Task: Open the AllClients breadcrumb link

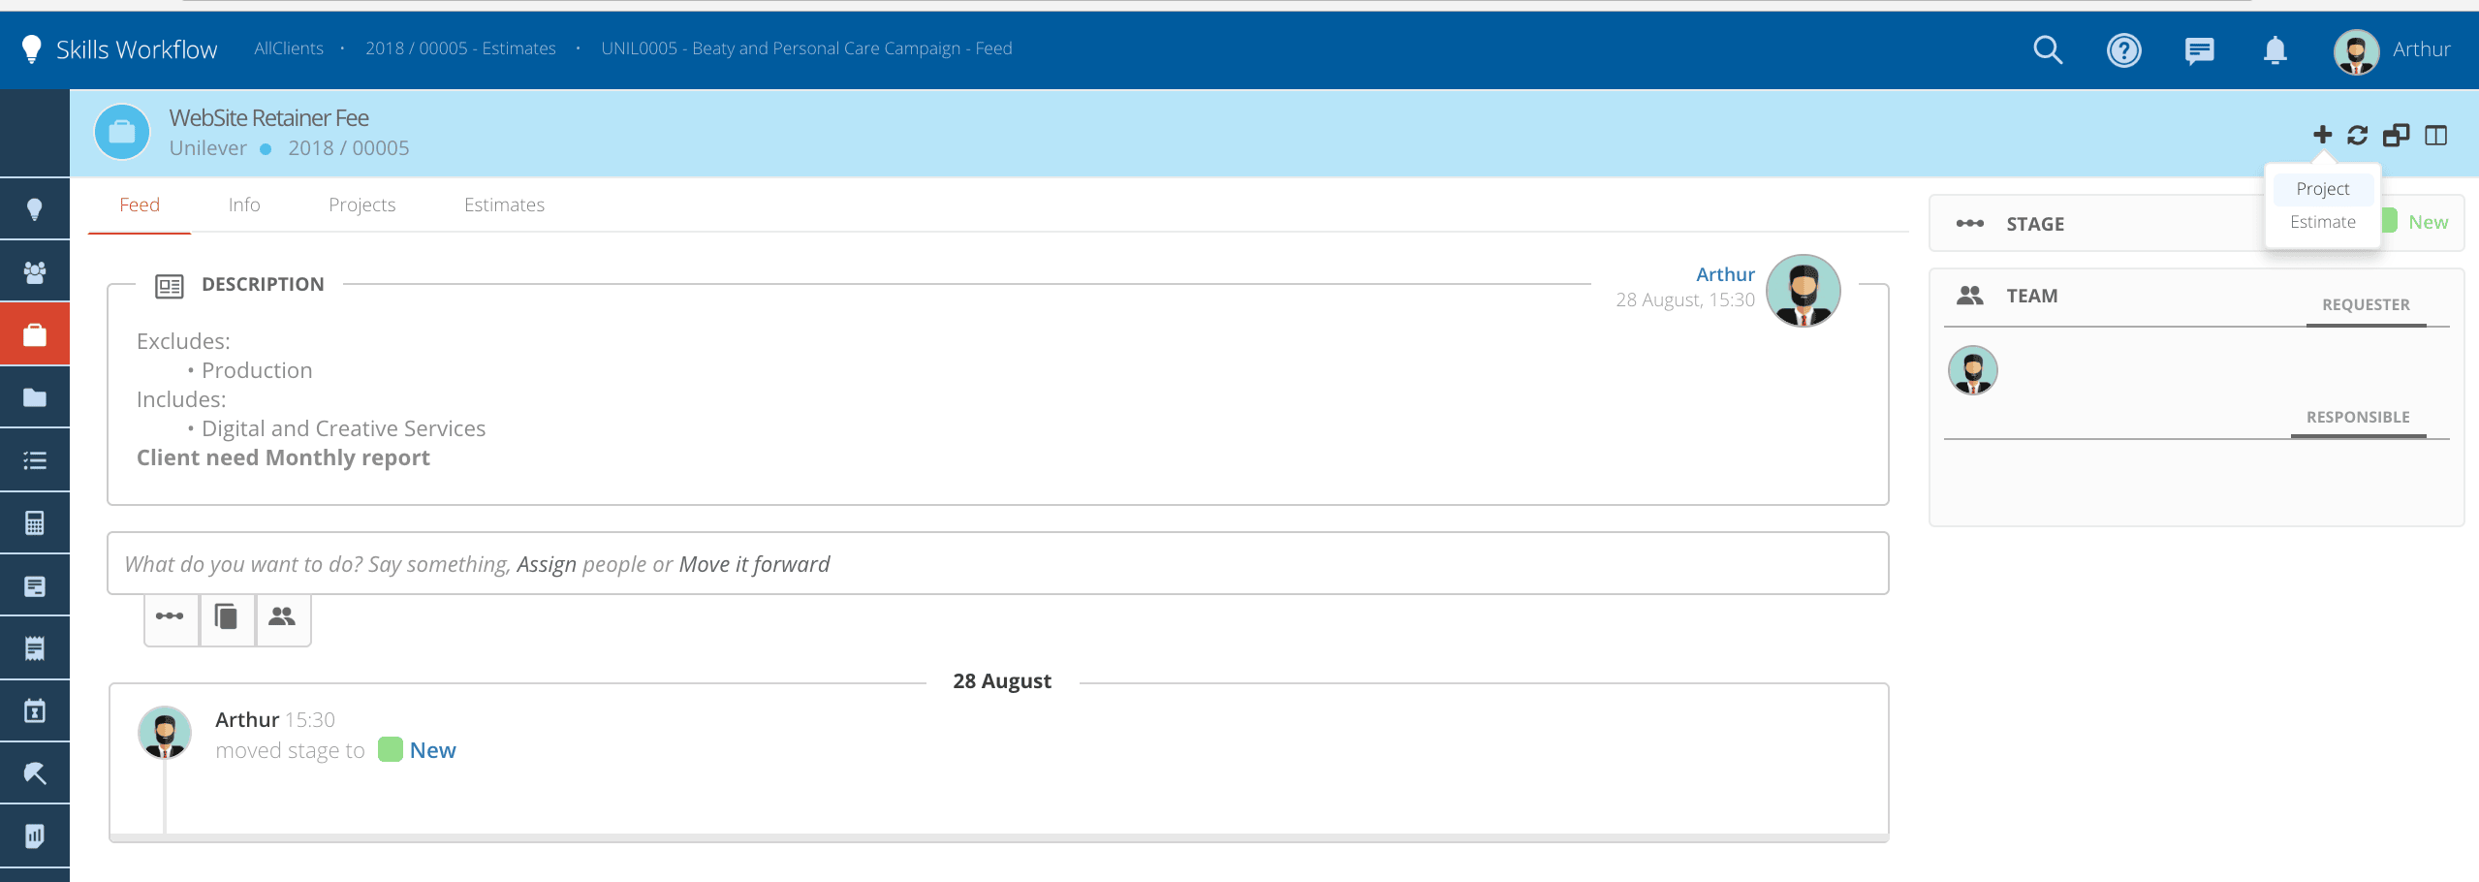Action: click(289, 48)
